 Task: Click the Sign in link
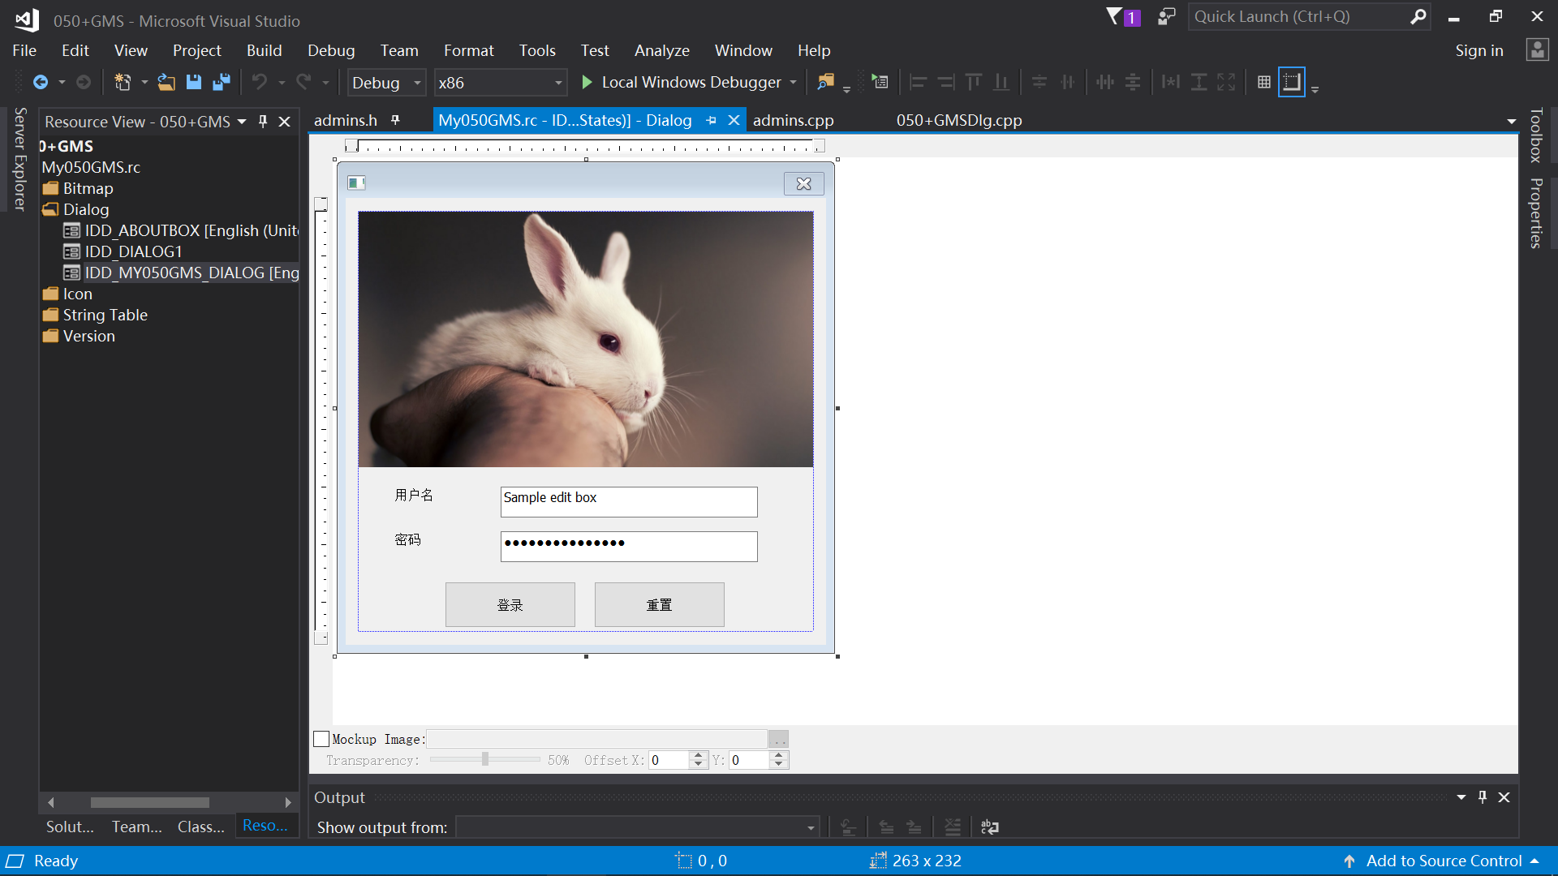(1478, 50)
